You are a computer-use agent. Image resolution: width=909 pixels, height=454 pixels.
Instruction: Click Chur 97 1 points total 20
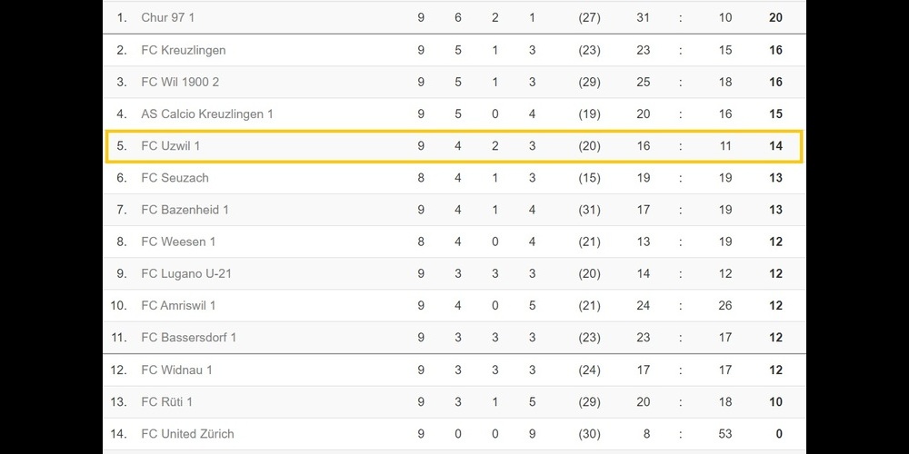[x=775, y=17]
